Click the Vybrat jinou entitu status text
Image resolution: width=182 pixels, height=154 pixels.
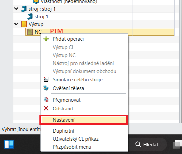(x=21, y=129)
